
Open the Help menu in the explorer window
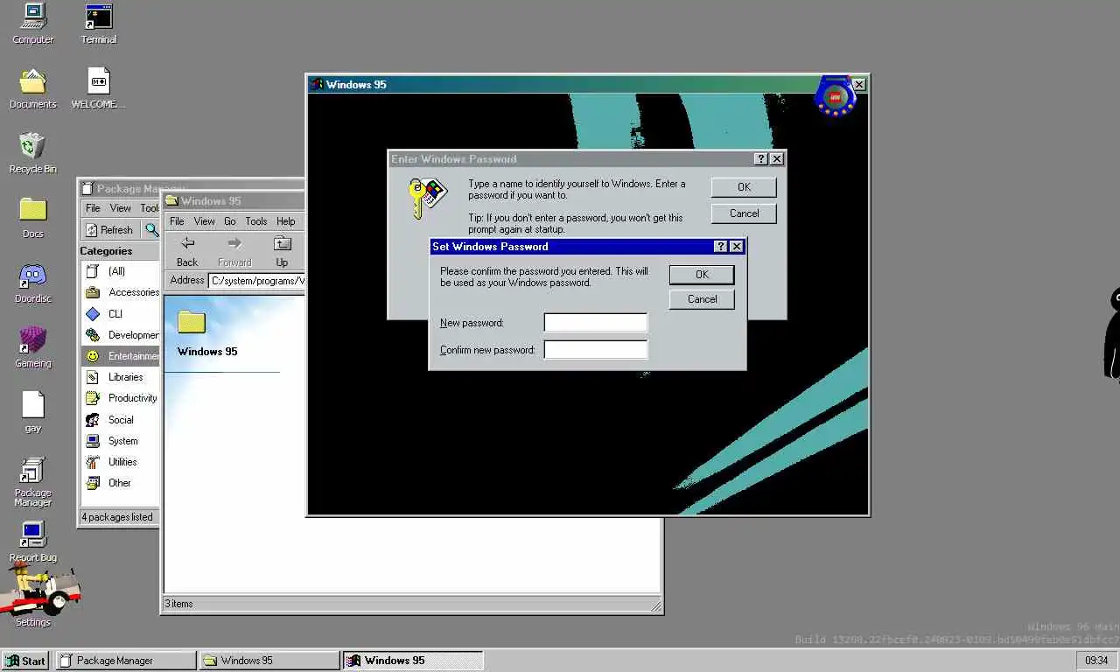pos(286,221)
